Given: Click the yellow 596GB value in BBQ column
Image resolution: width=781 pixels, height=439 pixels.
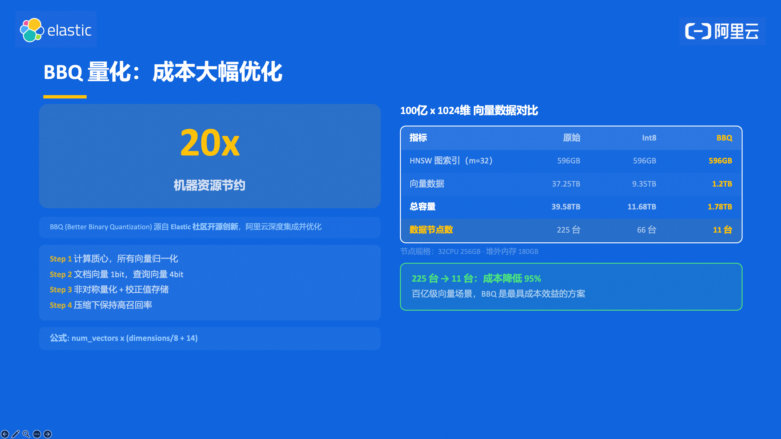Looking at the screenshot, I should tap(720, 161).
